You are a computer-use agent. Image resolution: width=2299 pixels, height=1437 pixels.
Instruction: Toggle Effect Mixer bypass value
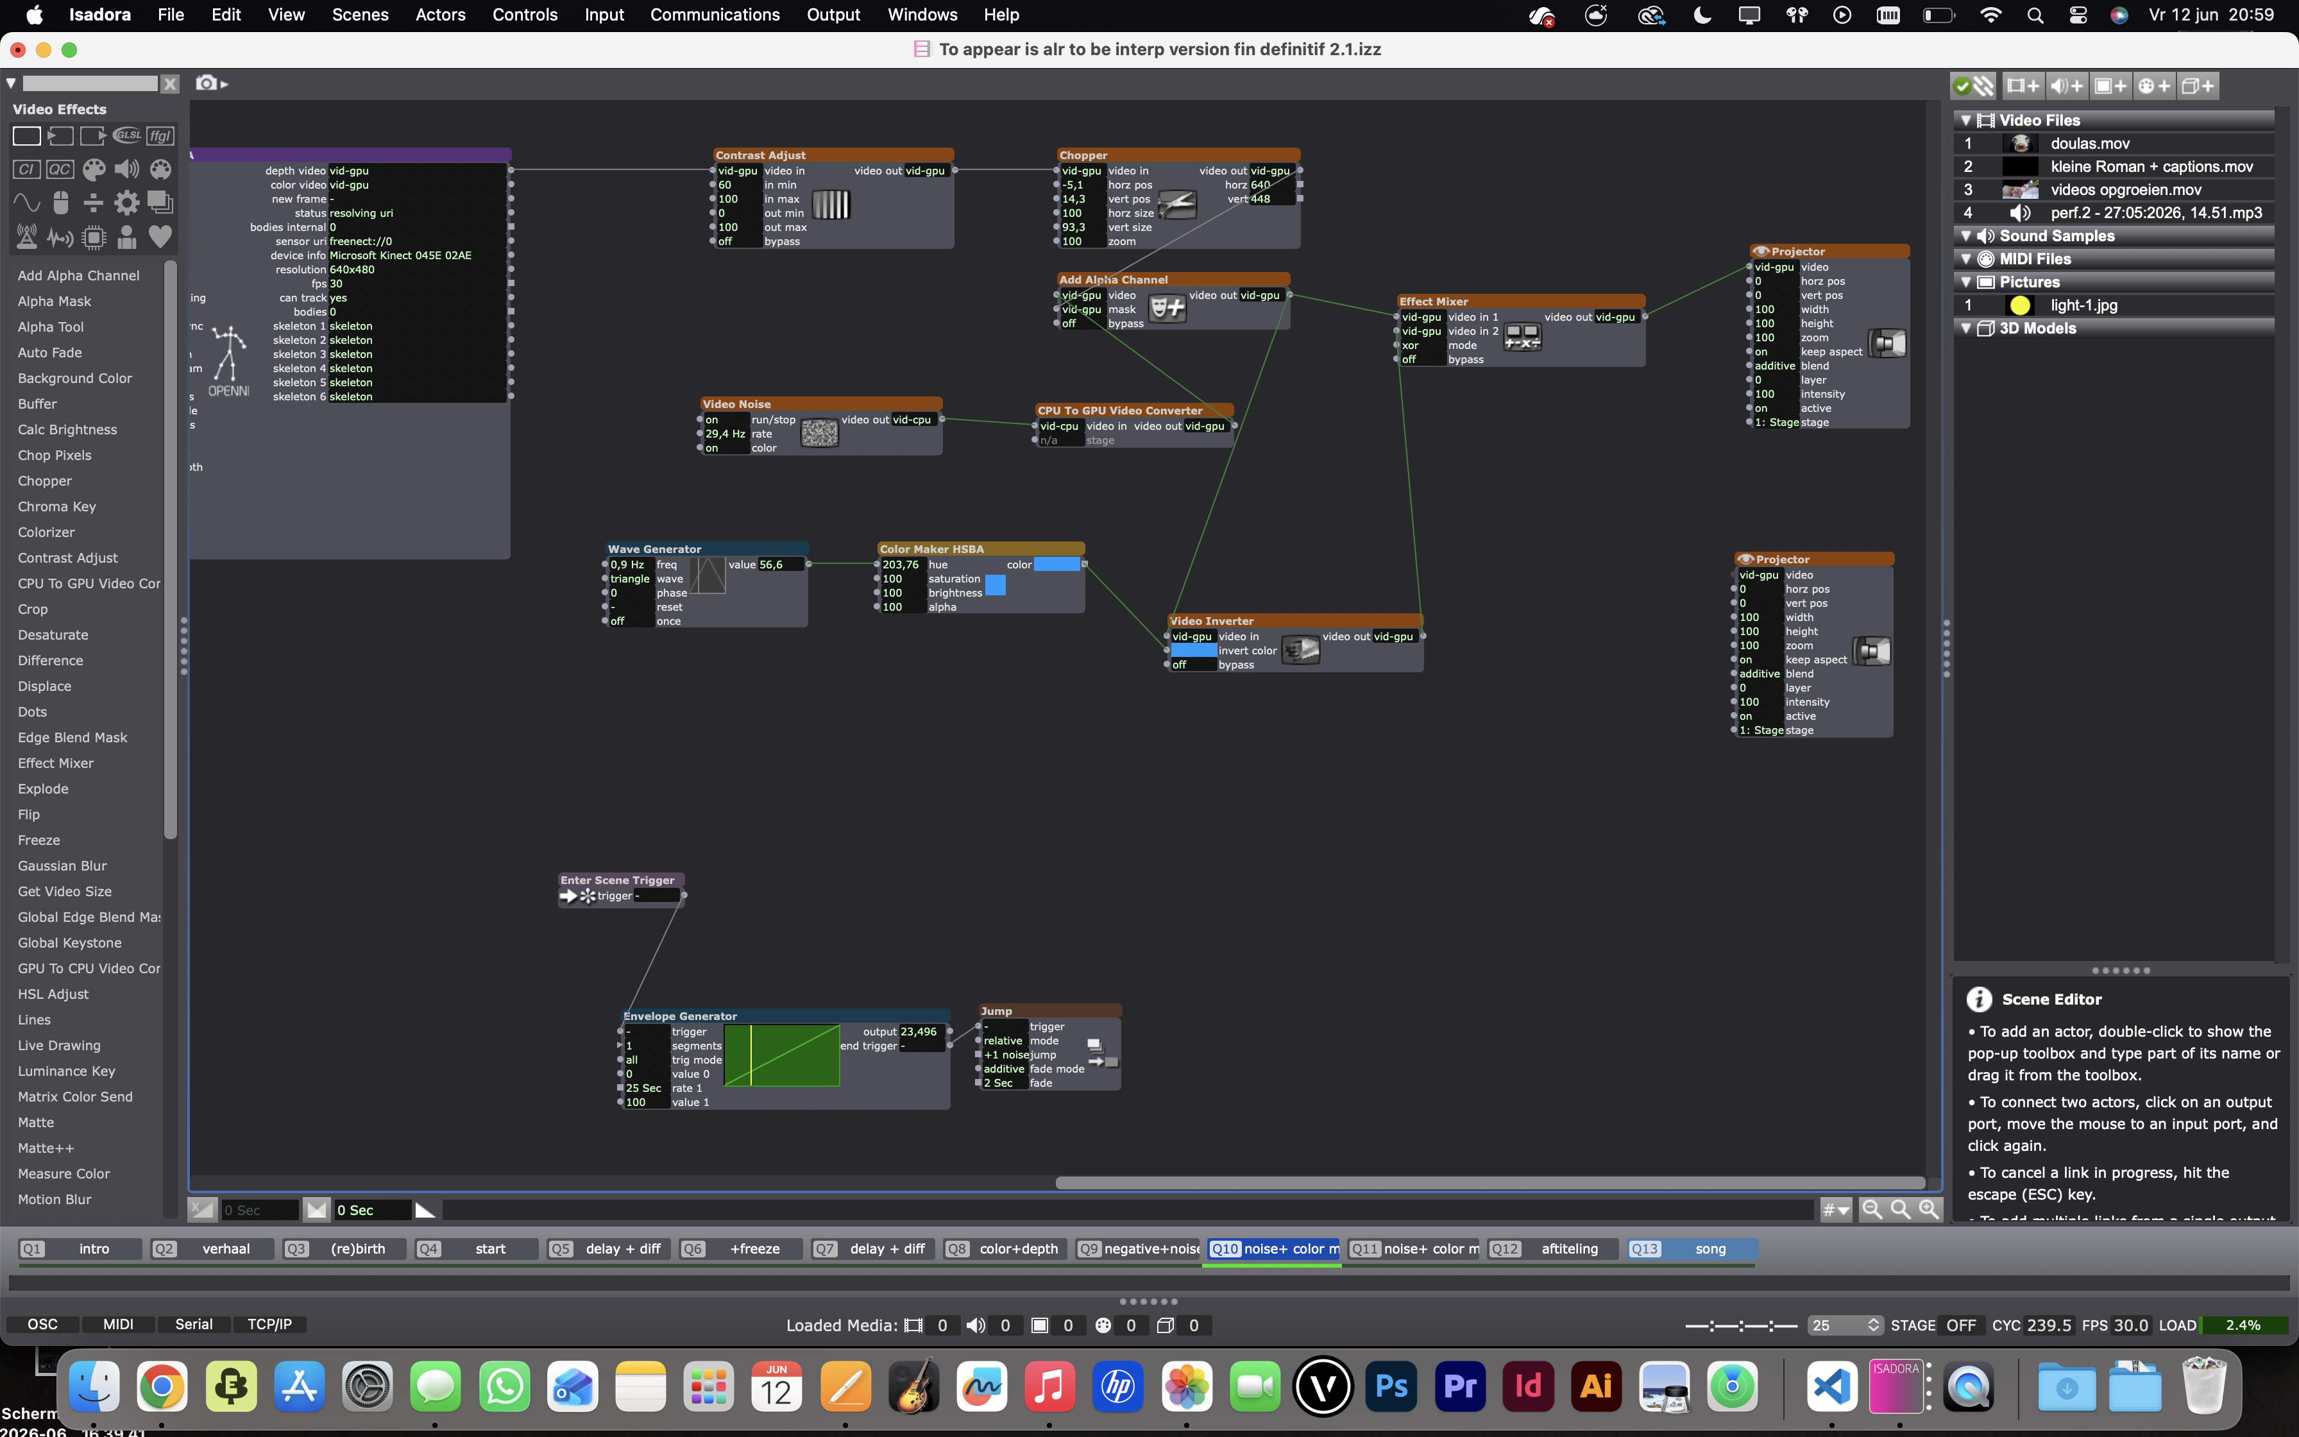pyautogui.click(x=1422, y=359)
